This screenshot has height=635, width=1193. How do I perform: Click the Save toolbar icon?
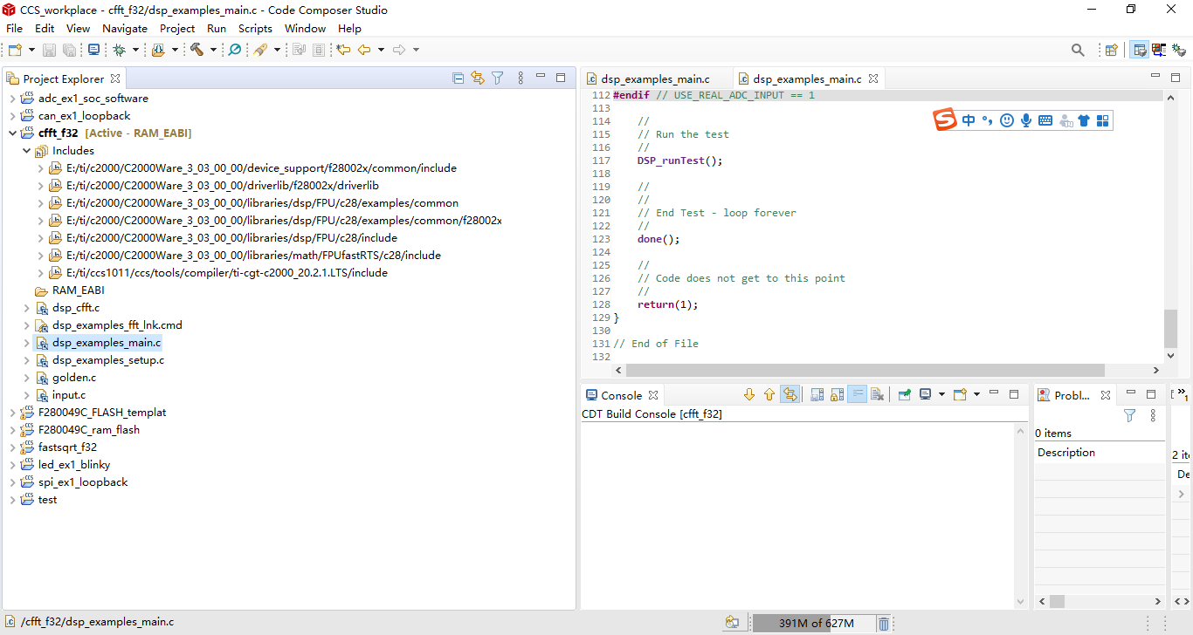pyautogui.click(x=50, y=51)
